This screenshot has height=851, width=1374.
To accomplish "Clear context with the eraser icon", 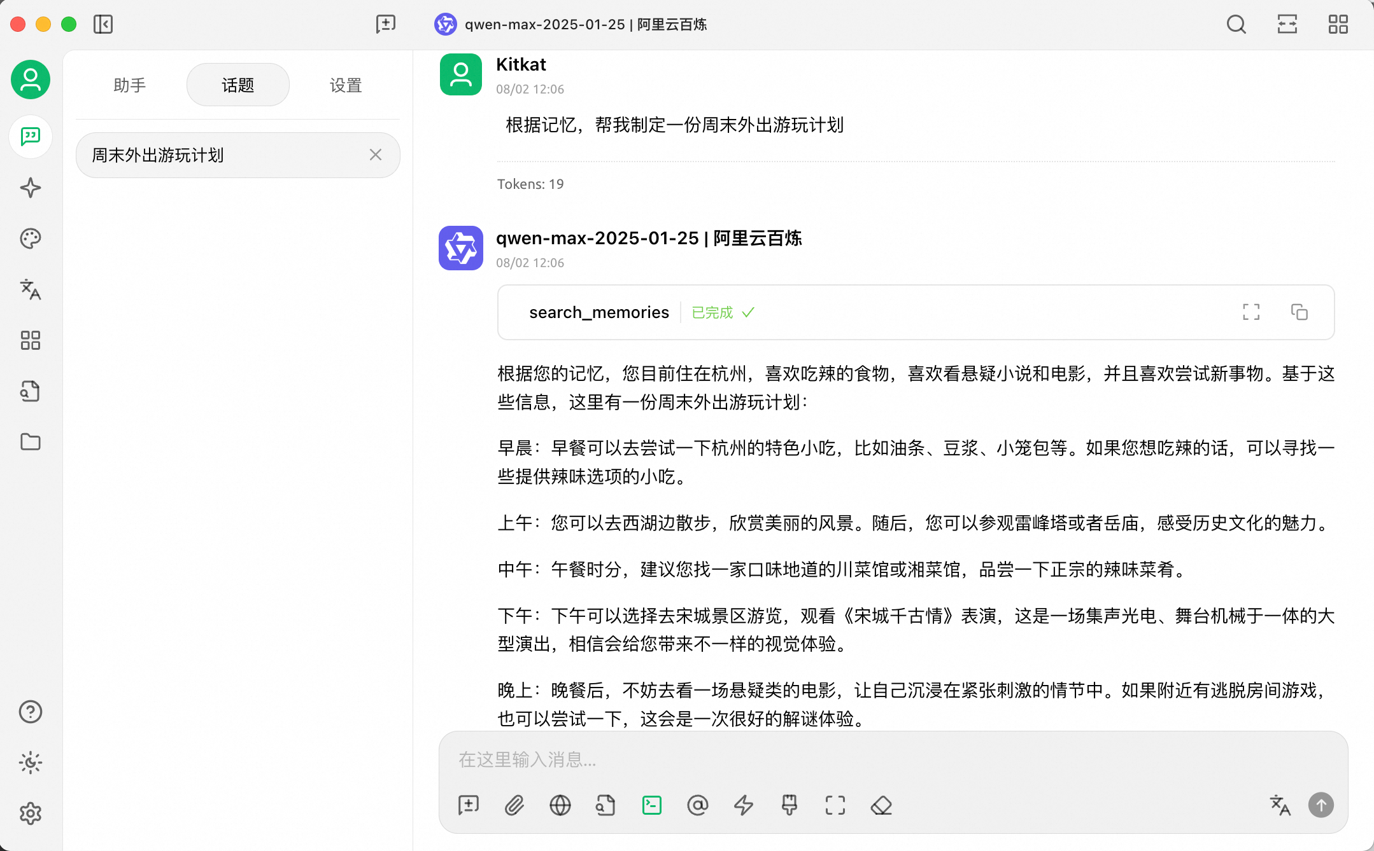I will click(x=881, y=805).
